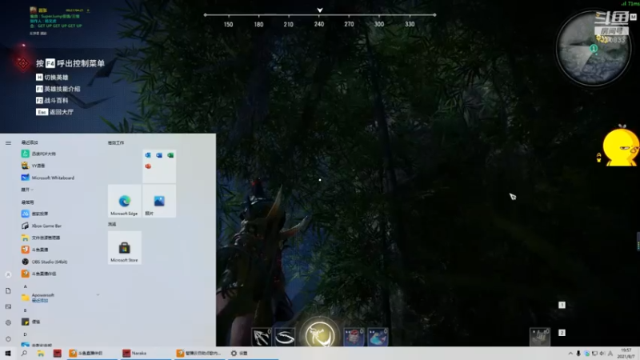640x360 pixels.
Task: Open the clock showing 19:57 on taskbar
Action: coord(626,353)
